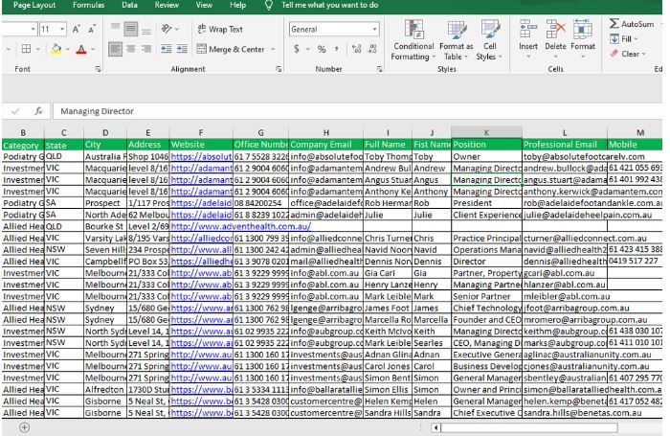
Task: Open Fill Color options dropdown arrow
Action: point(68,49)
